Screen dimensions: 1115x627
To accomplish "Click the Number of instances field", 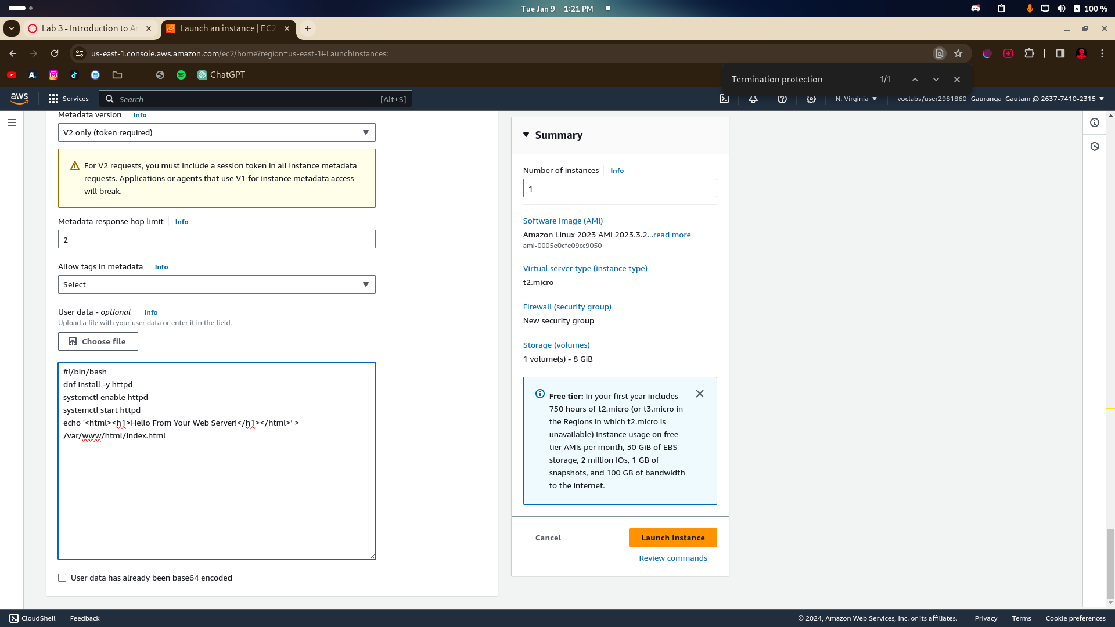I will click(620, 188).
